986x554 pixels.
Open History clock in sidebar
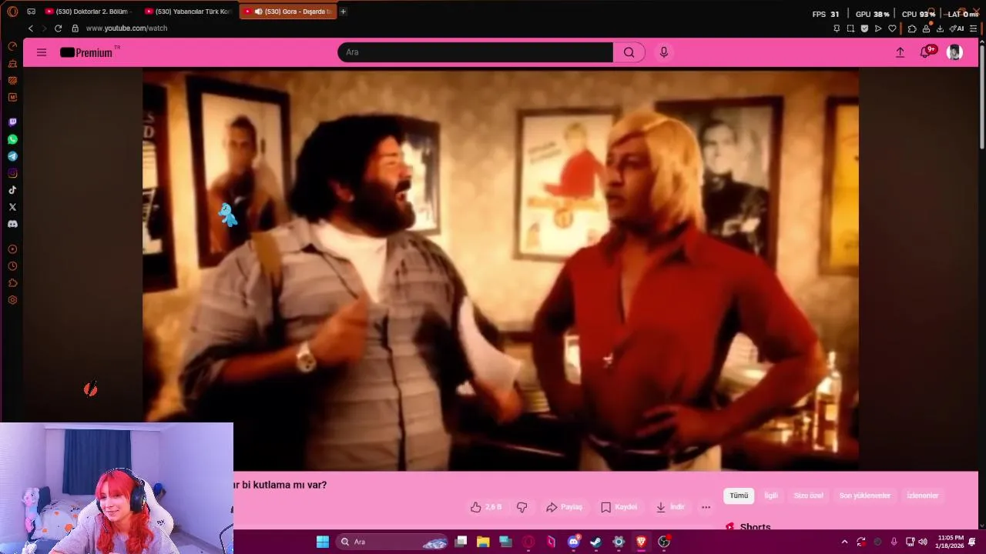[x=12, y=266]
